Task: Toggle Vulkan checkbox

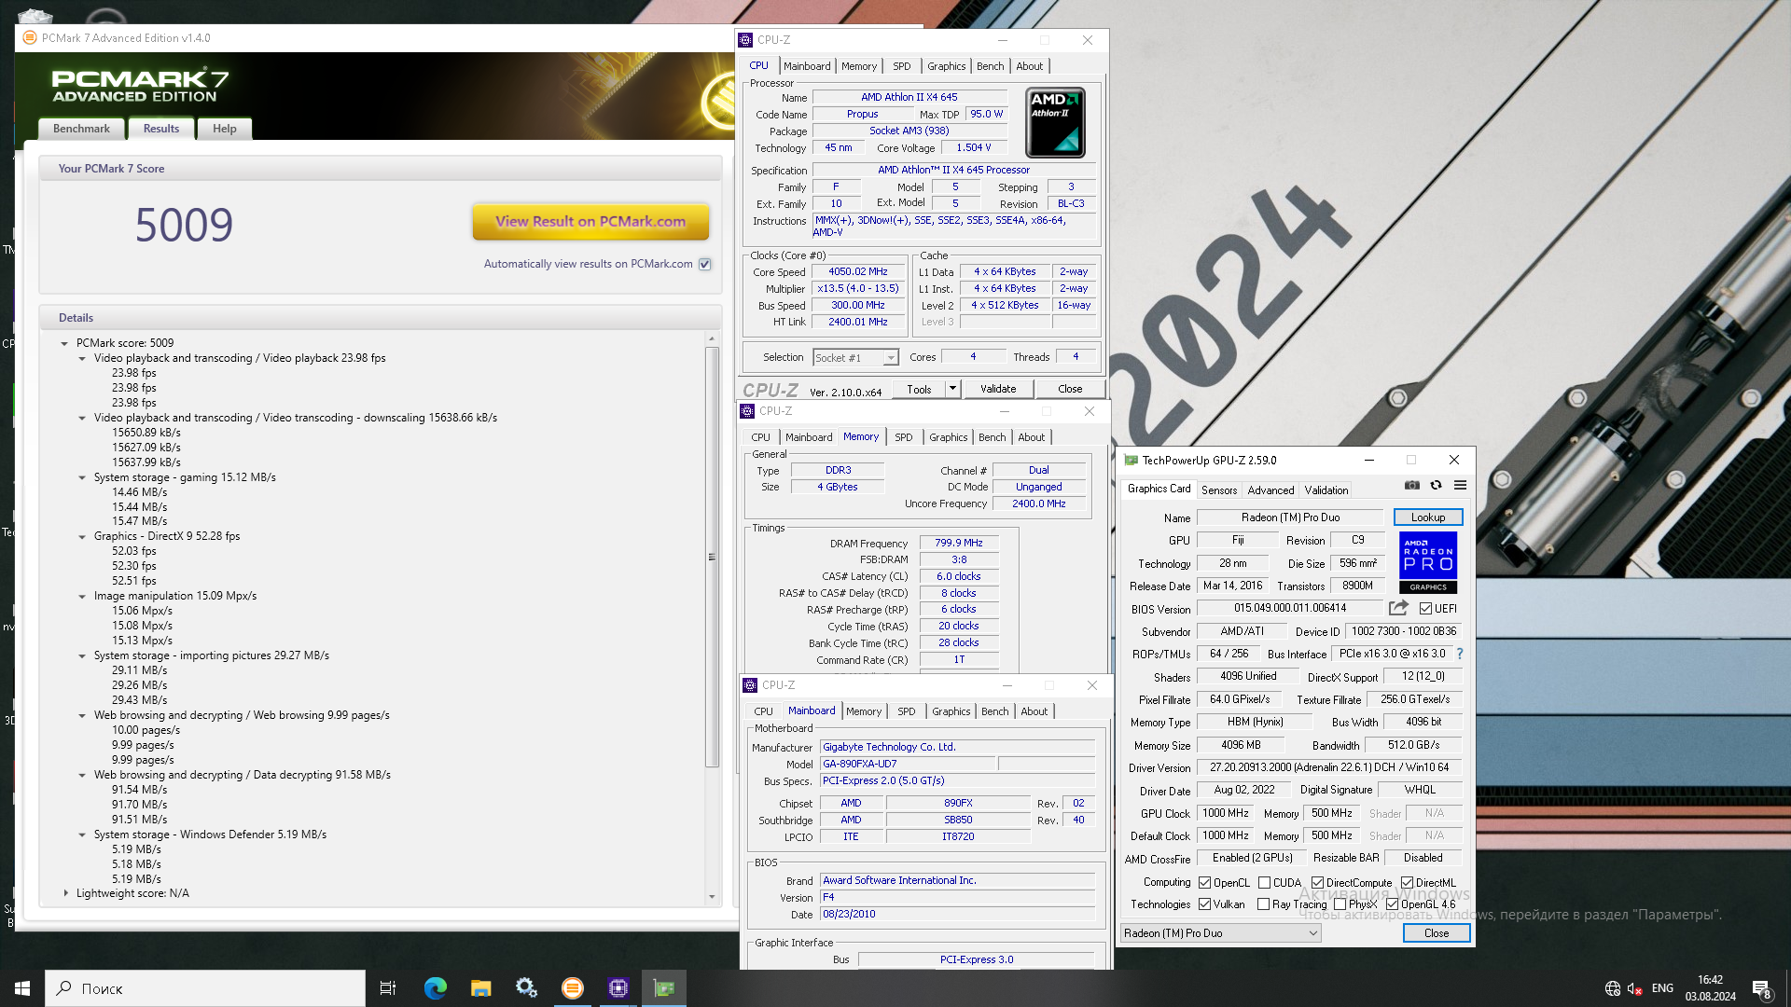Action: 1204,904
